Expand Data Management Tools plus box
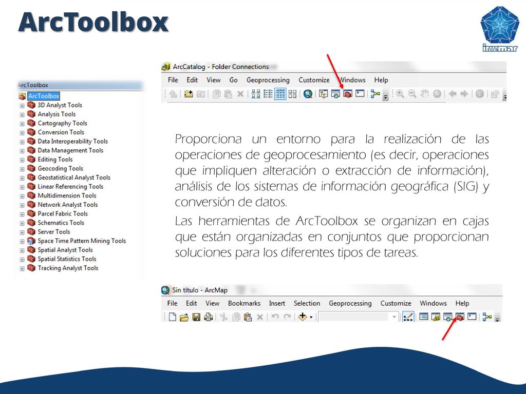Viewport: 526px width, 394px height. coord(22,151)
